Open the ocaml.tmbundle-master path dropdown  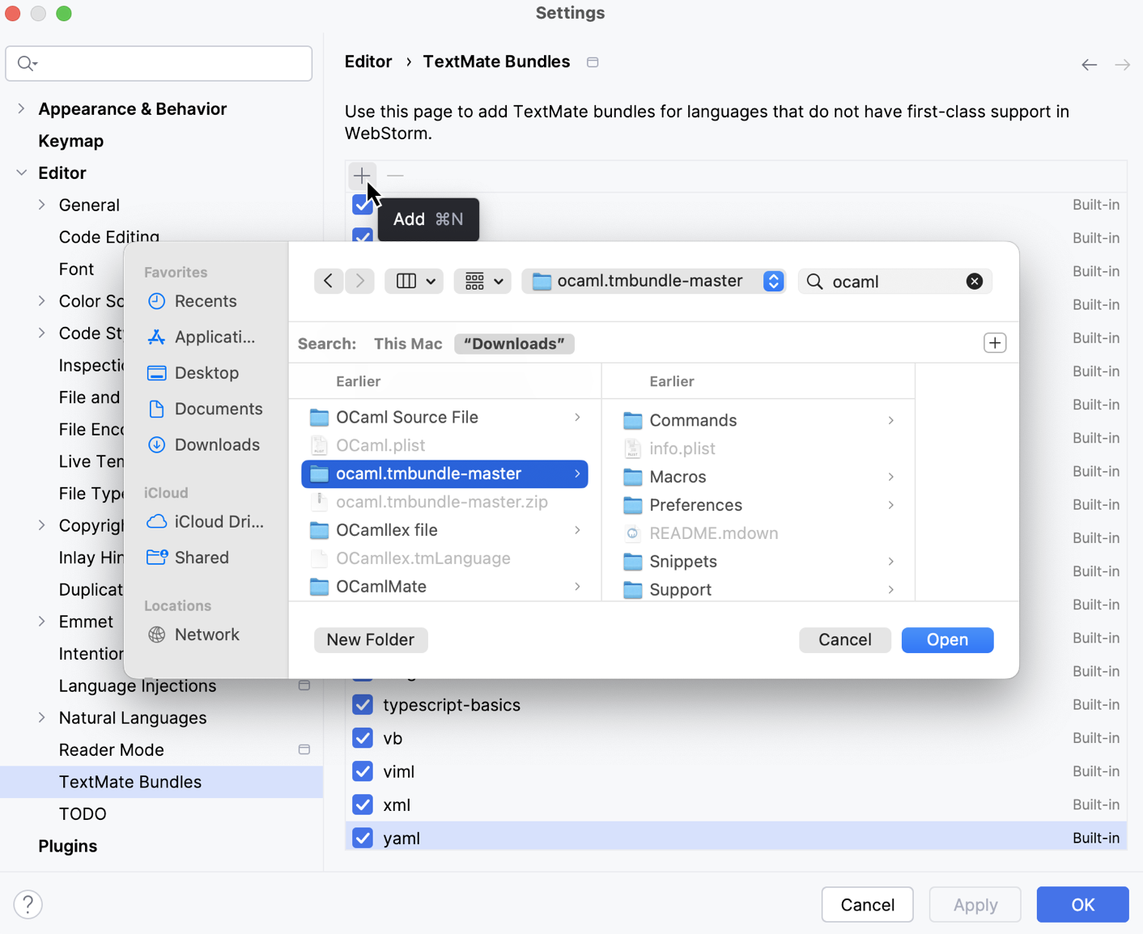pos(773,281)
